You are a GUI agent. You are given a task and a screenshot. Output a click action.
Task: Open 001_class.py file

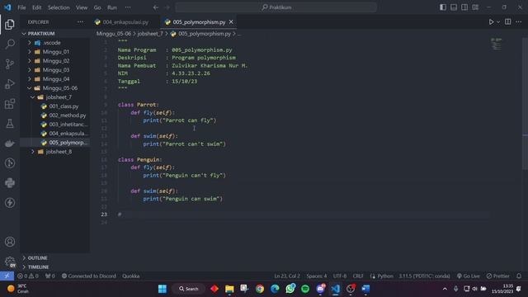point(64,106)
